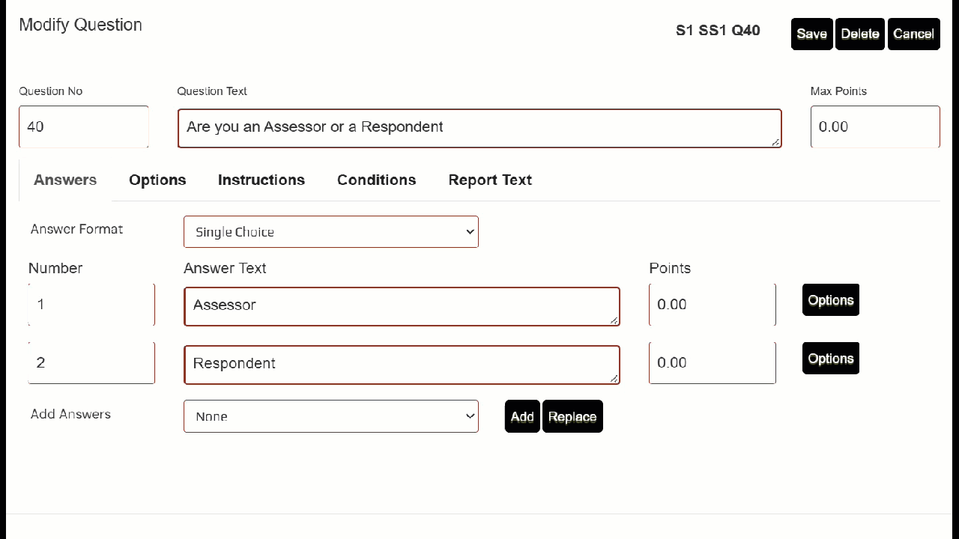Click into the Question Text box
This screenshot has width=959, height=539.
[x=479, y=128]
